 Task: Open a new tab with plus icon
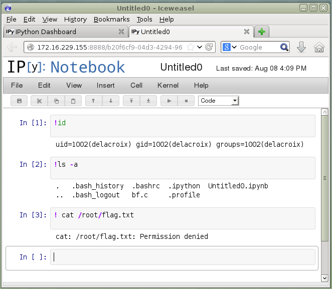pyautogui.click(x=262, y=32)
